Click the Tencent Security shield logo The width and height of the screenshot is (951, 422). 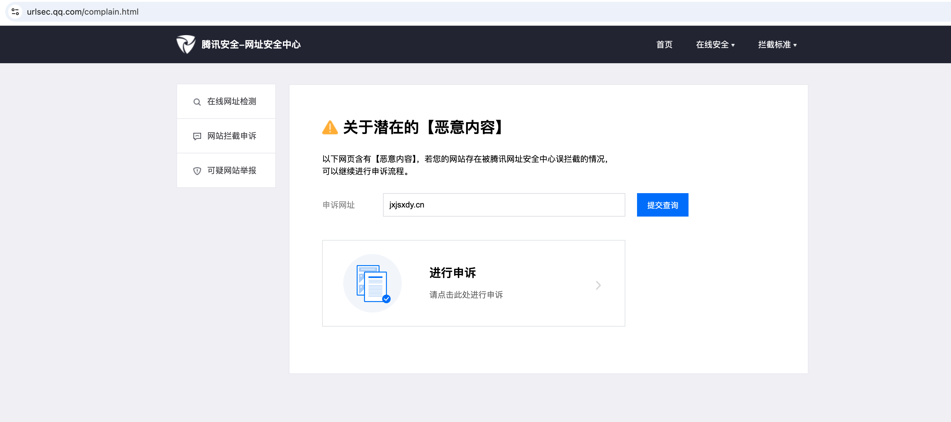coord(186,44)
